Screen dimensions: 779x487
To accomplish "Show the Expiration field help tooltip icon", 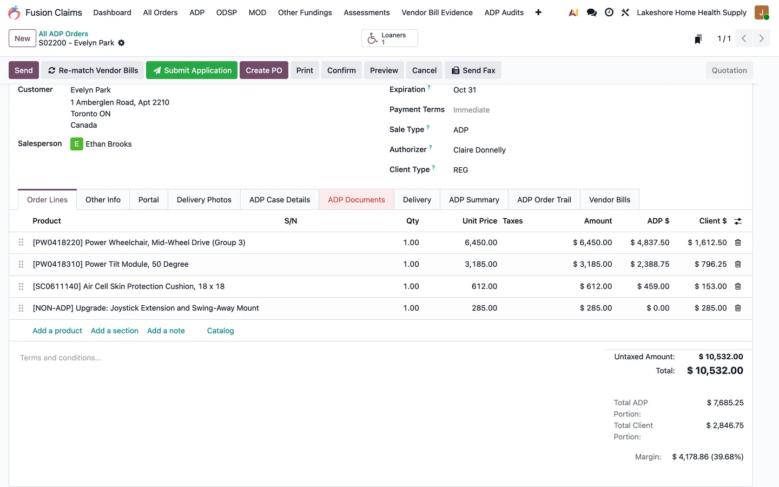I will click(x=429, y=87).
